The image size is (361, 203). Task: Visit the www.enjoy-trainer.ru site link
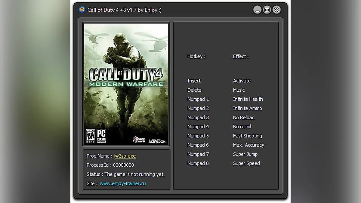click(122, 183)
